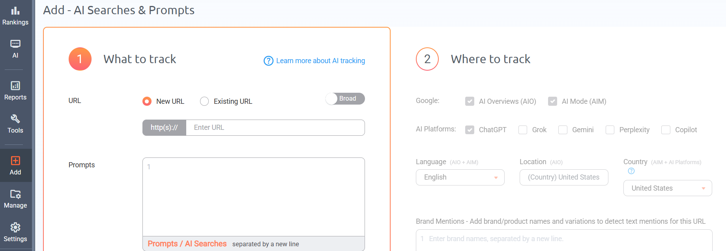
Task: Select the Add plus icon
Action: (15, 161)
